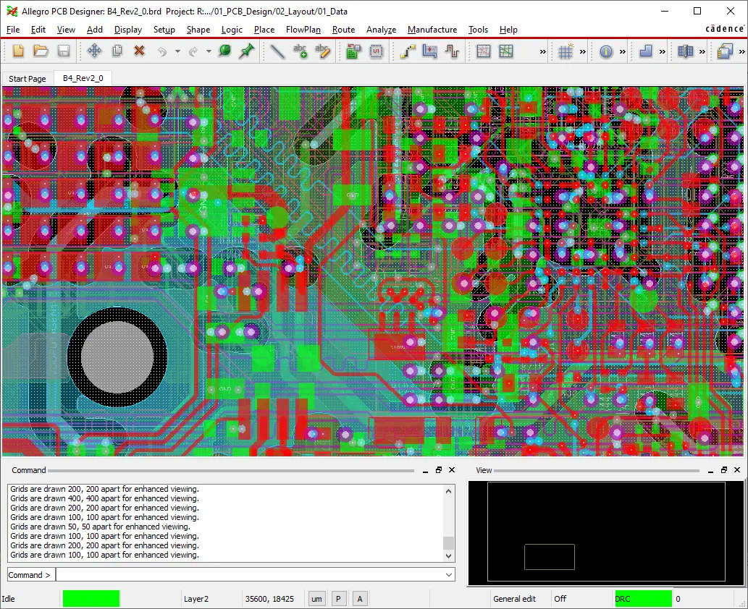Click the Fix pushpin icon
Viewport: 748px width, 609px height.
coord(247,51)
